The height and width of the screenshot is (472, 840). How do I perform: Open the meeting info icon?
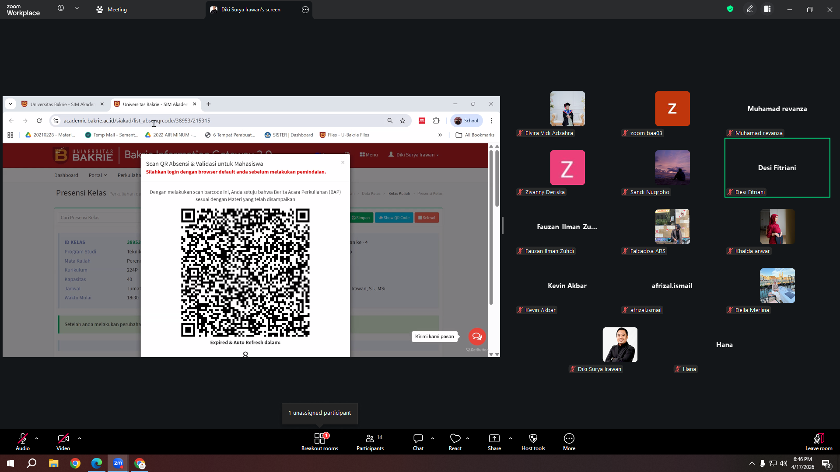pyautogui.click(x=61, y=8)
